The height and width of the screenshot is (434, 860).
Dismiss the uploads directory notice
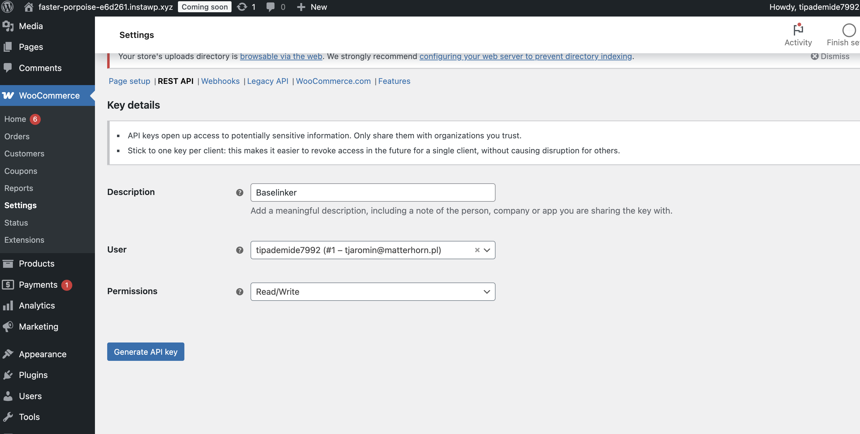tap(830, 56)
